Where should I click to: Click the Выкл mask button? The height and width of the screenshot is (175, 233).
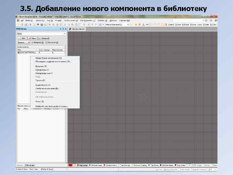[32, 38]
